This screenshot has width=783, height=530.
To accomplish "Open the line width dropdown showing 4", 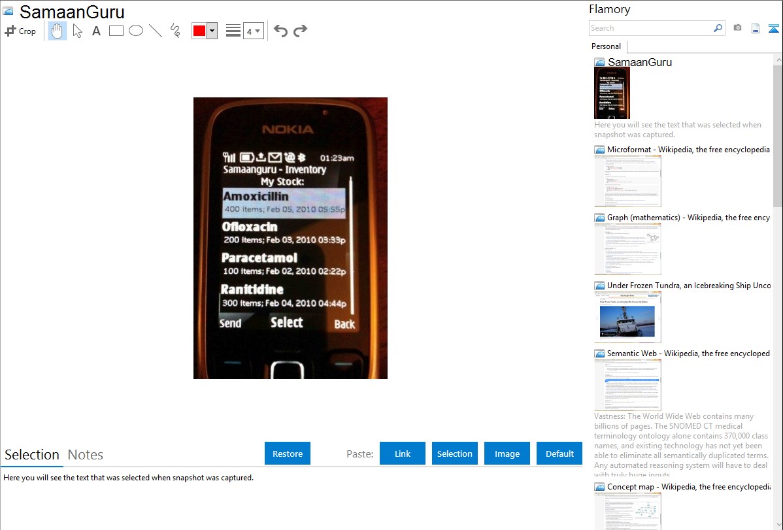I will click(254, 31).
